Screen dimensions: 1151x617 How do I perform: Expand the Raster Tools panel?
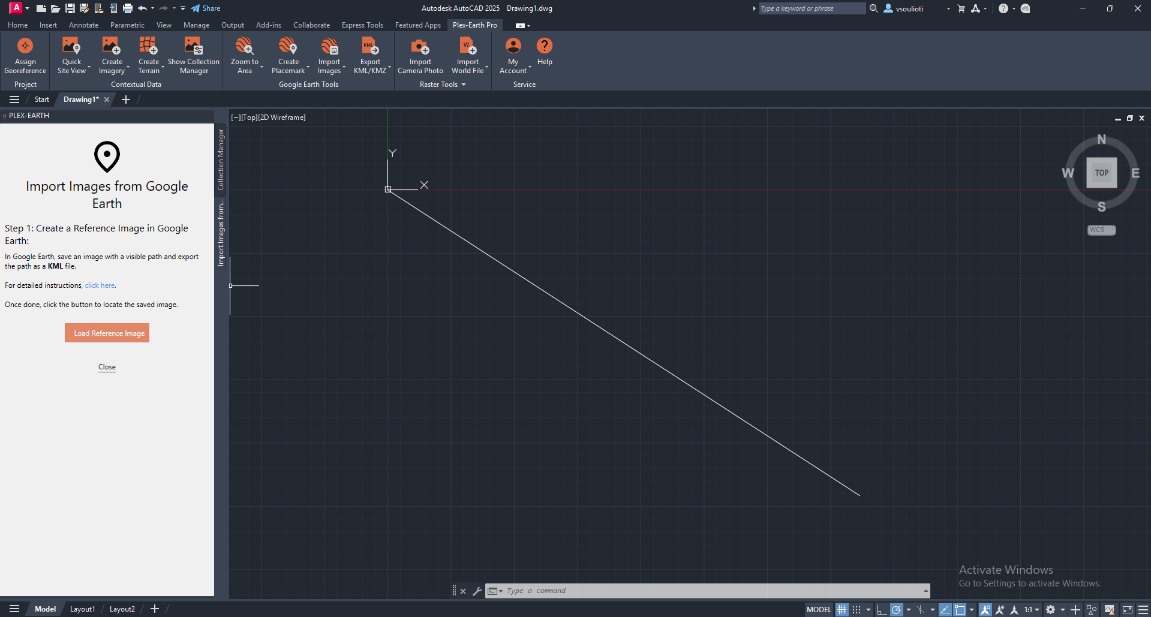point(443,85)
